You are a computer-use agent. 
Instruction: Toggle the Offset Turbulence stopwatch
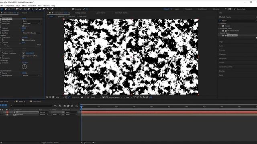tap(3, 53)
